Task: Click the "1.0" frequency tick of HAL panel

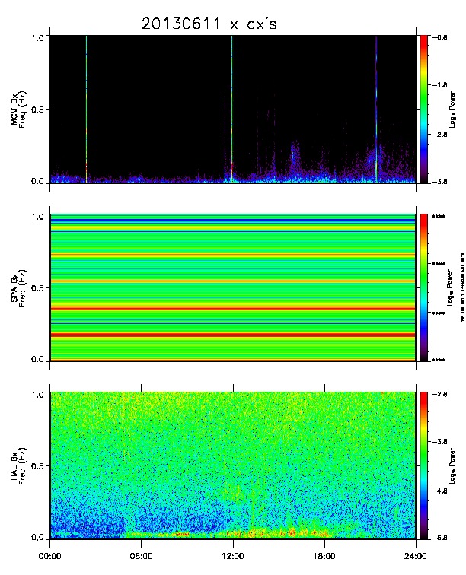Action: click(37, 394)
